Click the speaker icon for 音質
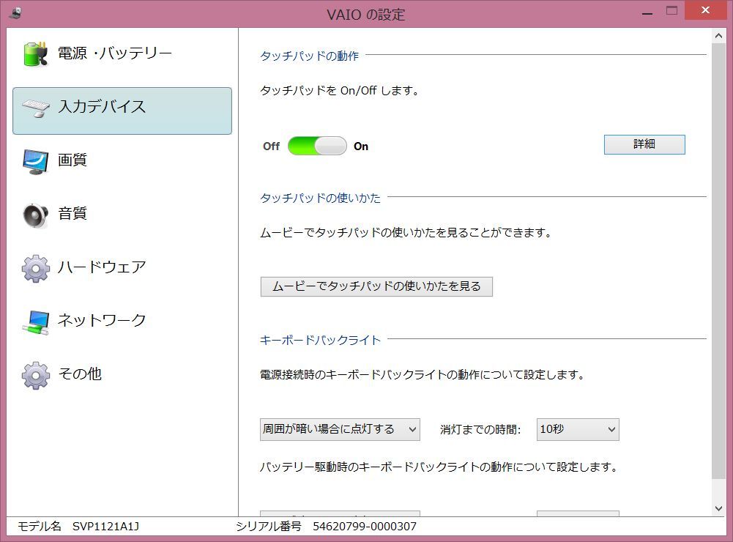Viewport: 733px width, 542px height. (x=36, y=215)
